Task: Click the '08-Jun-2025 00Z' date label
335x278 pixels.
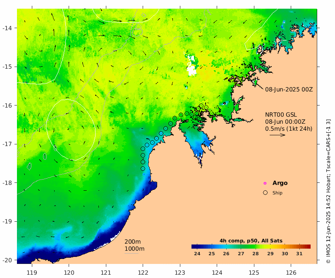Action: pyautogui.click(x=289, y=89)
